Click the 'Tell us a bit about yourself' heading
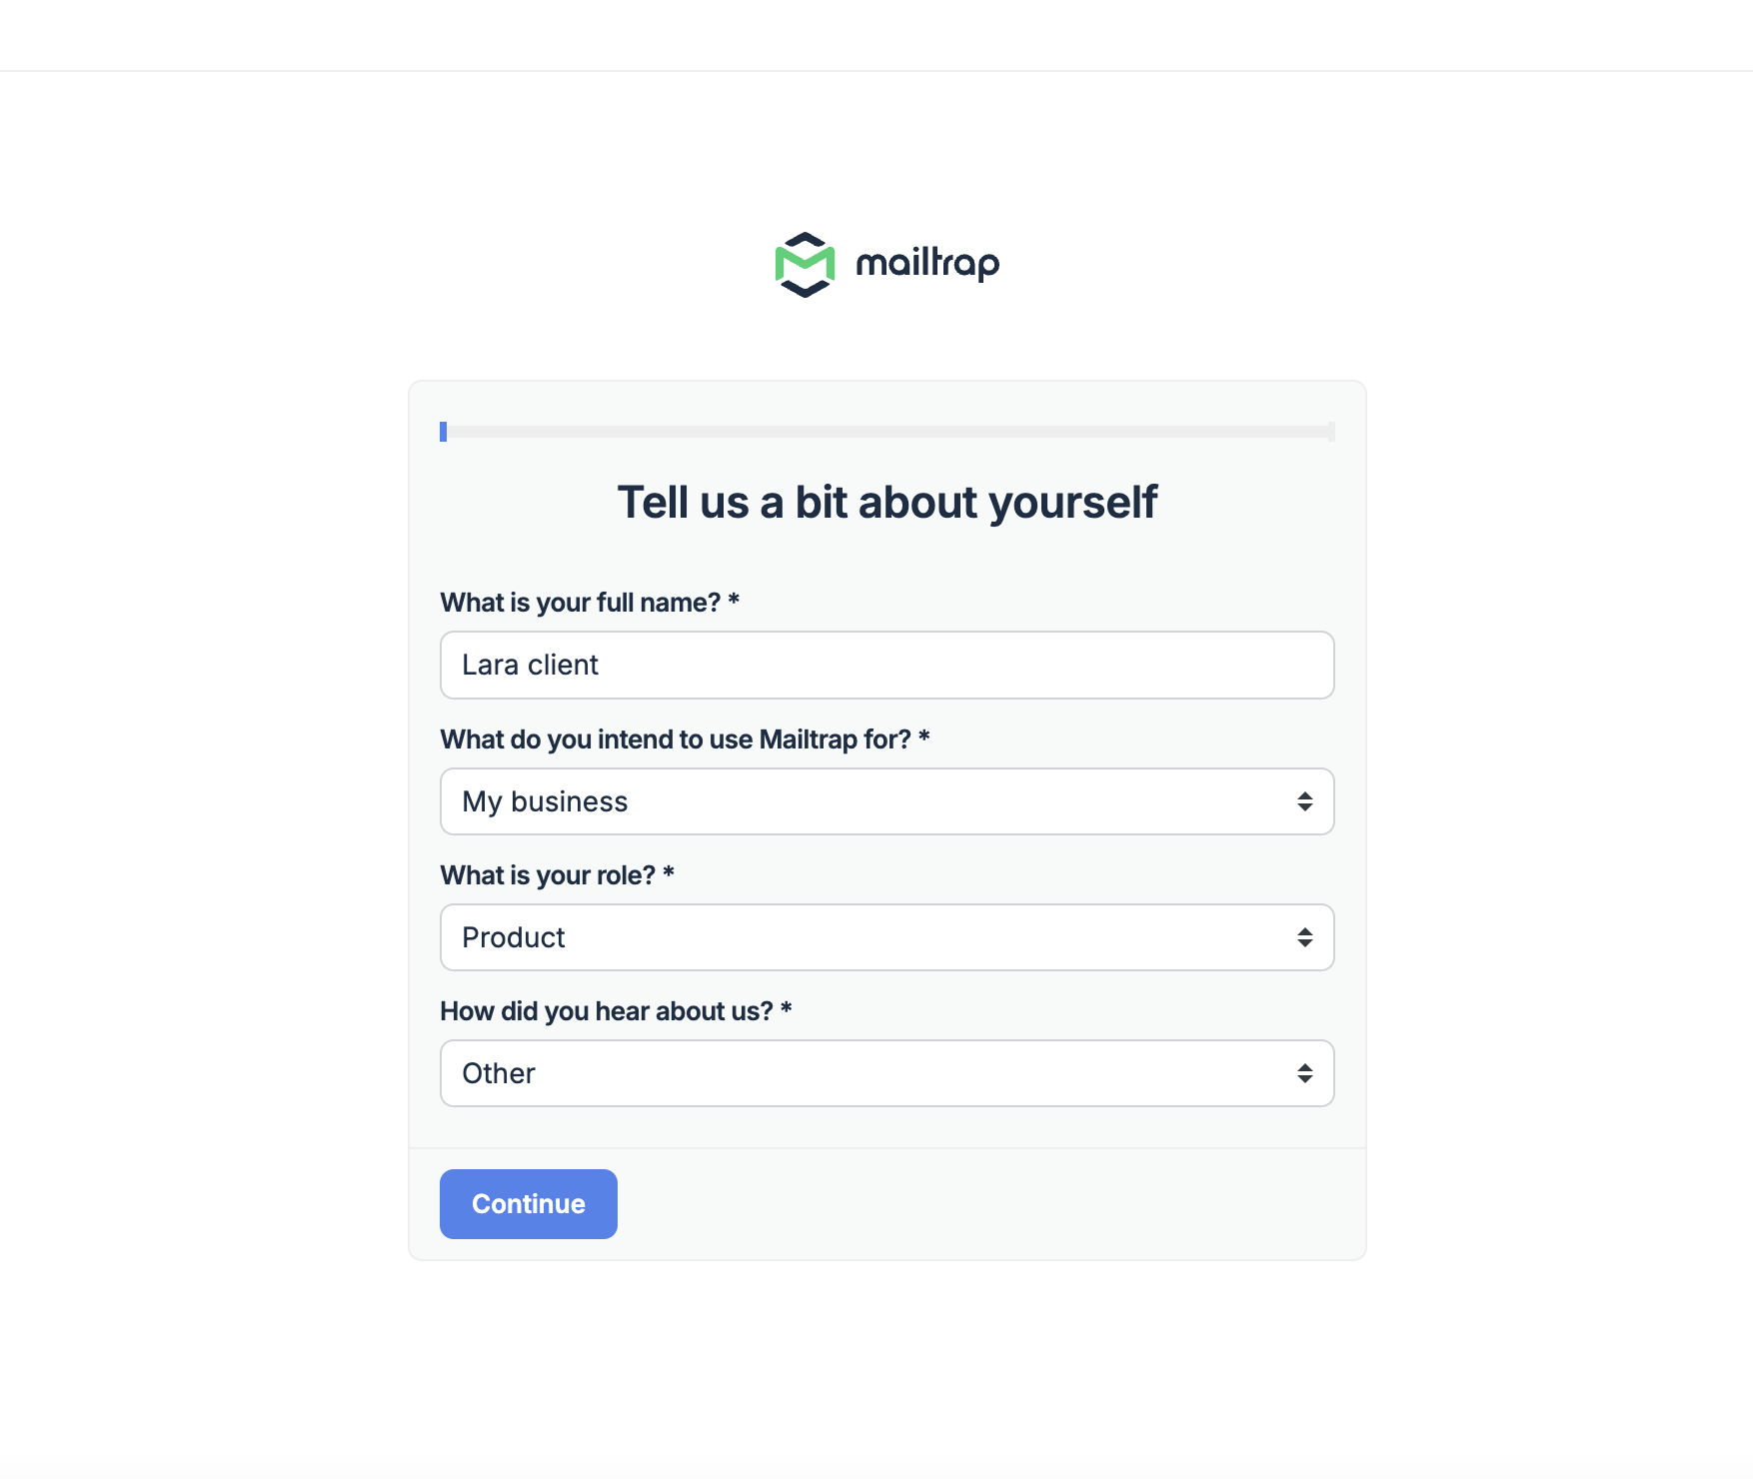The image size is (1753, 1479). coord(886,502)
